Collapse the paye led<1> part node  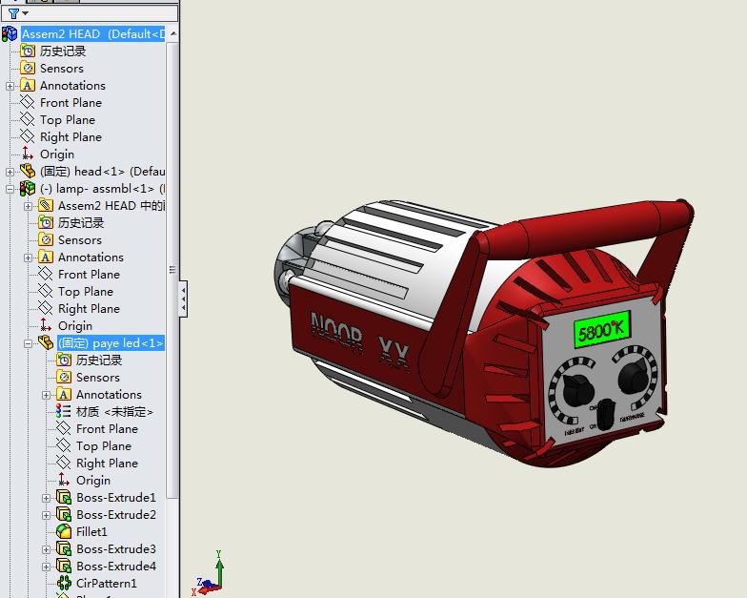[x=29, y=343]
